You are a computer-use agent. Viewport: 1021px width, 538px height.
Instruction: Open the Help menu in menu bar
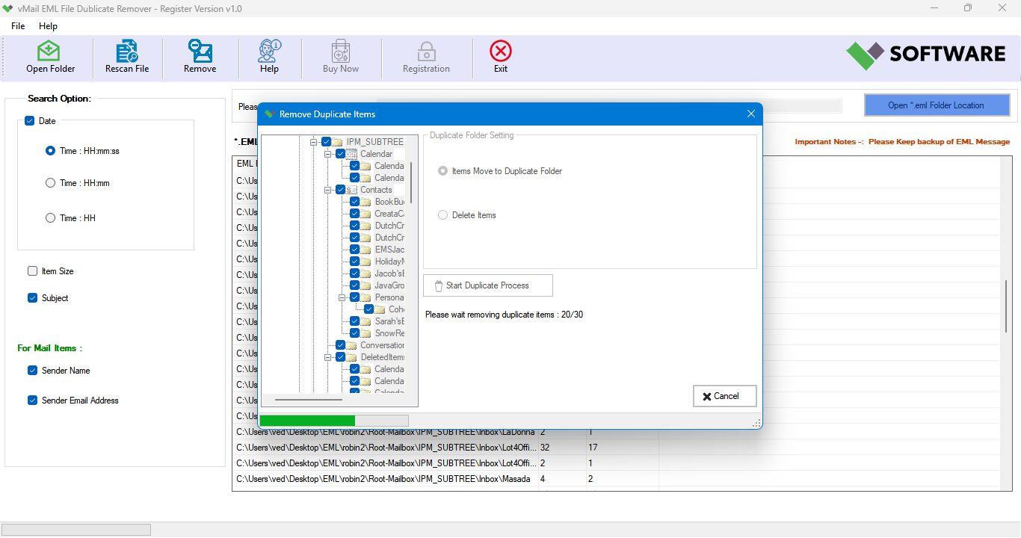[48, 26]
